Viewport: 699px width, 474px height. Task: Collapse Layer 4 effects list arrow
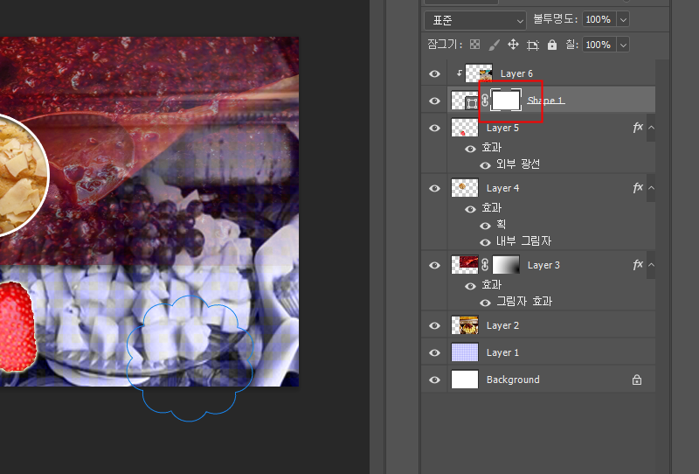click(x=651, y=187)
